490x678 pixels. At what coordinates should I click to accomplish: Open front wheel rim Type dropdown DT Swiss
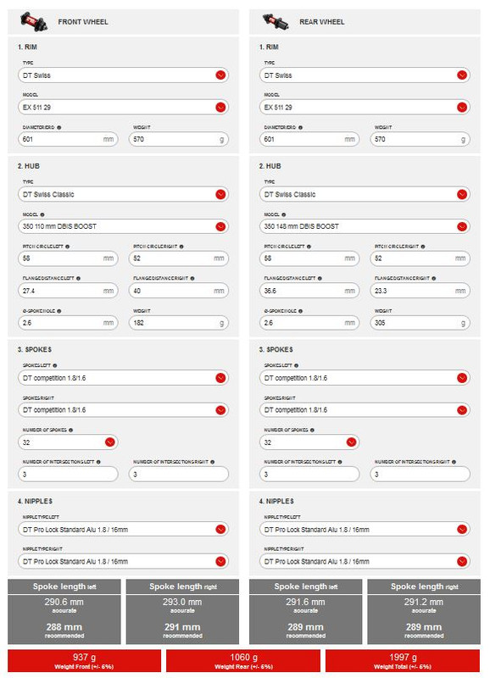123,75
